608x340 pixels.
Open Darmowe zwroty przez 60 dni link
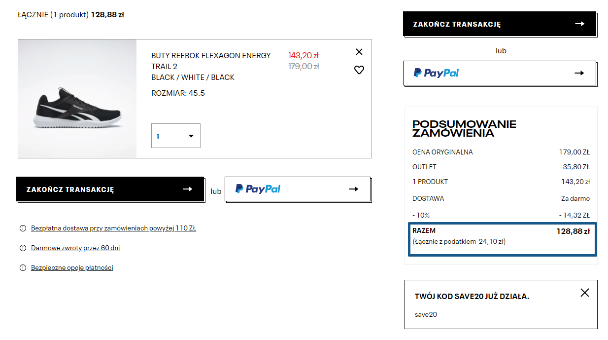(75, 248)
